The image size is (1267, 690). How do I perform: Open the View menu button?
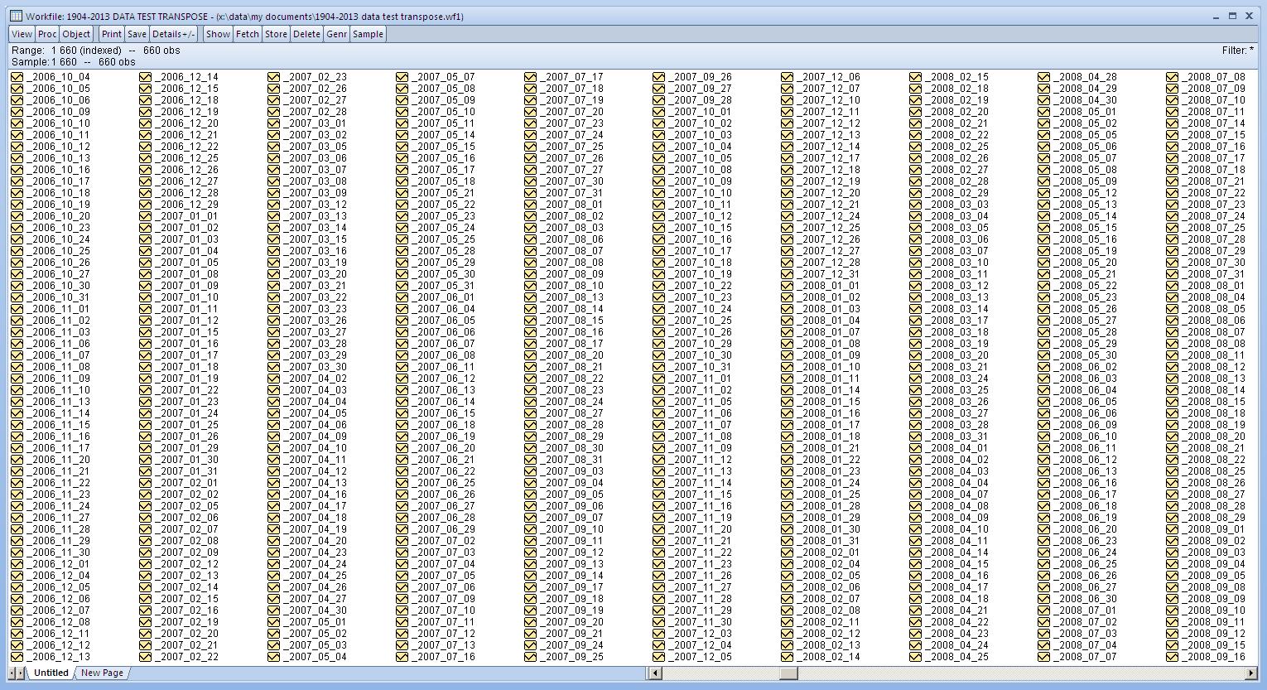pyautogui.click(x=21, y=34)
